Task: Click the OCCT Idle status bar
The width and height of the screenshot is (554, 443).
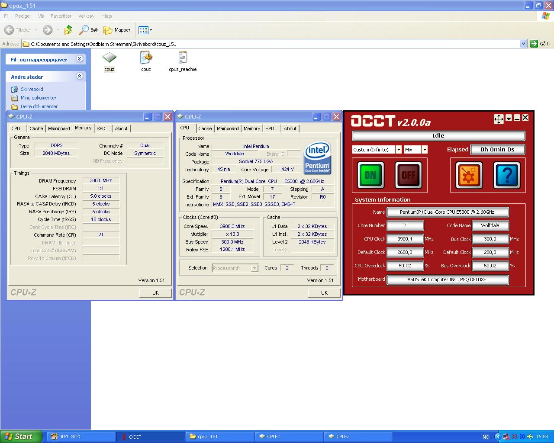Action: pyautogui.click(x=438, y=136)
